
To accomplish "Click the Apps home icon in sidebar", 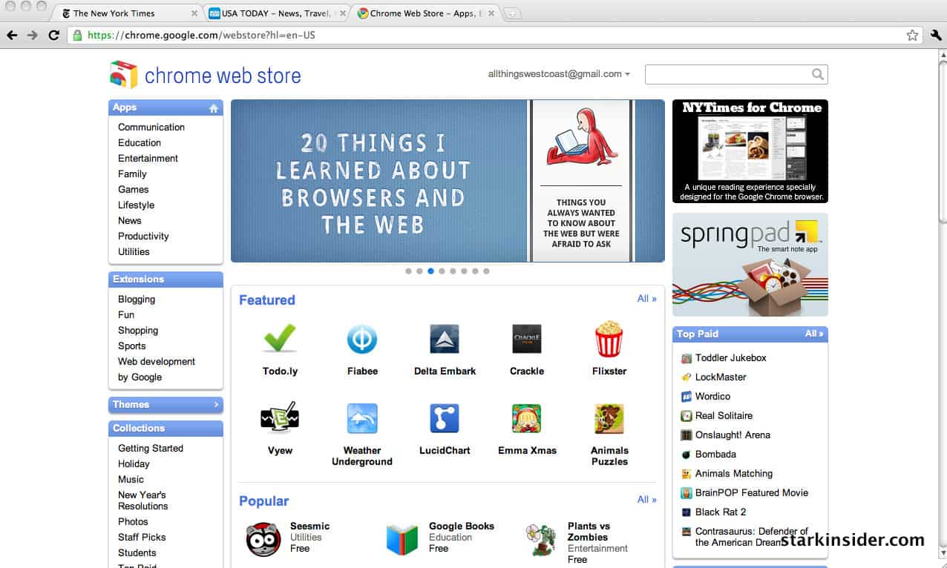I will point(214,108).
